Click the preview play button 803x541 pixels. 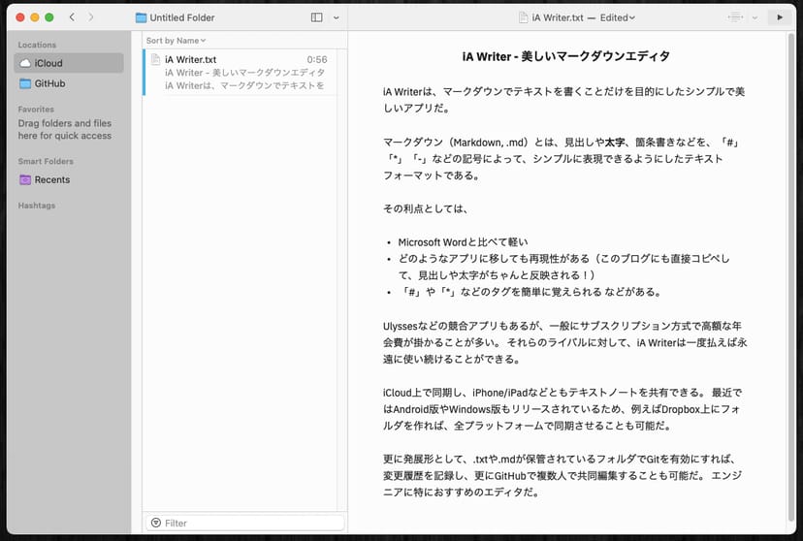point(779,17)
